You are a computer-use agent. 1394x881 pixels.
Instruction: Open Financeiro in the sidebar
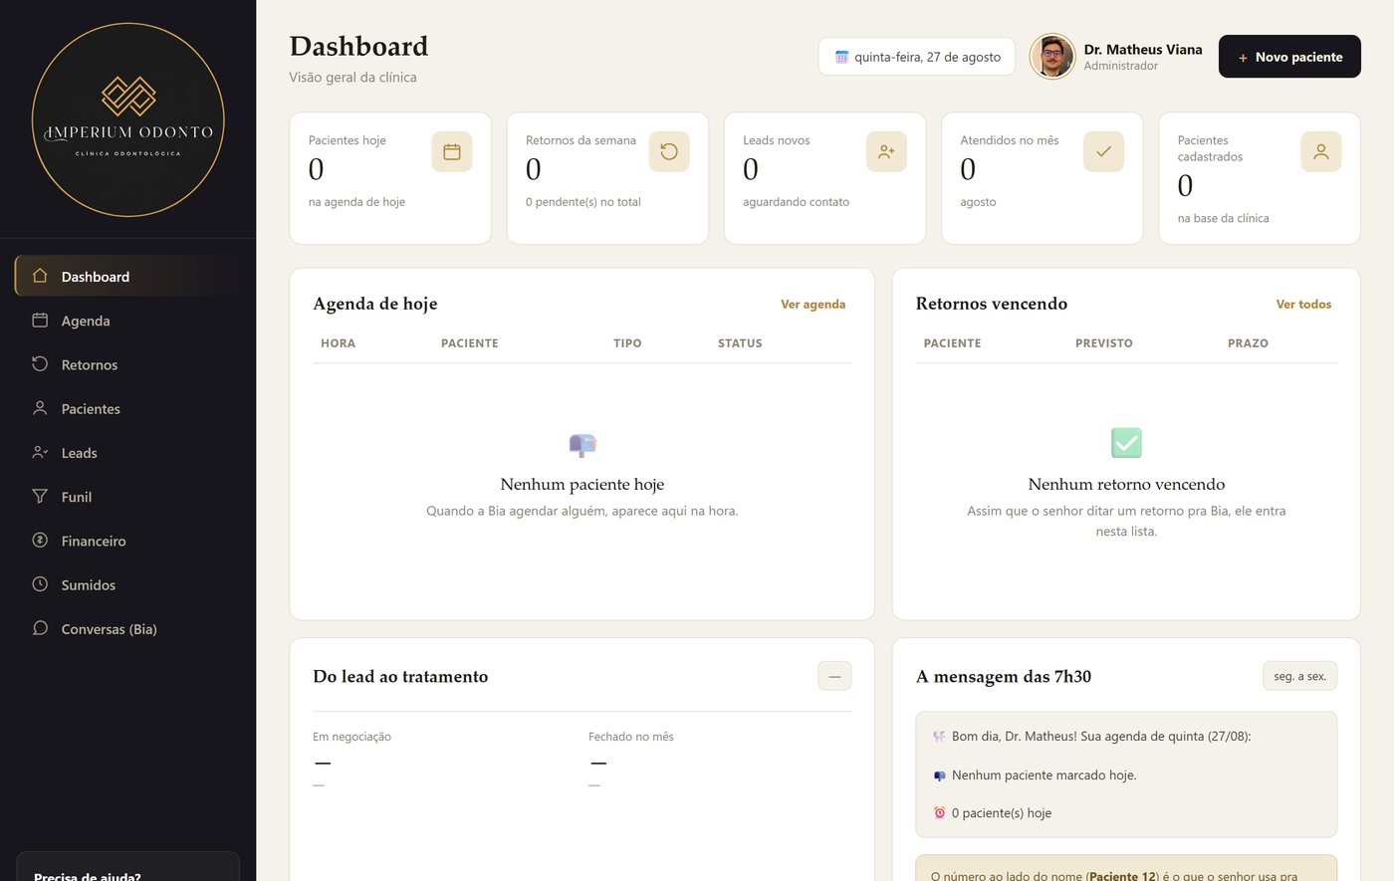[x=127, y=541]
